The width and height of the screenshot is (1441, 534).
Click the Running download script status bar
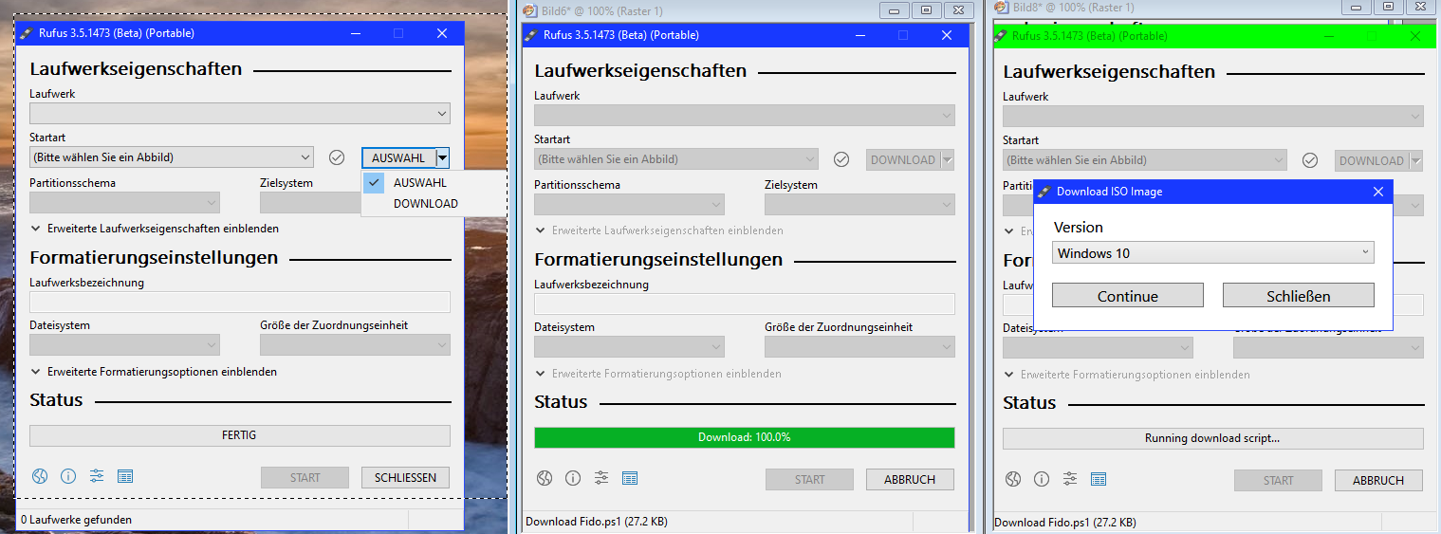tap(1213, 438)
